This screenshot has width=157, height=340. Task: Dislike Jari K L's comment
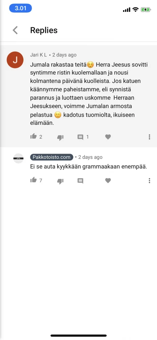pos(60,137)
